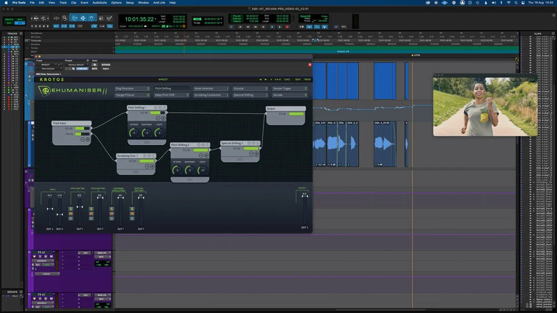Click minus icon on Spectral Shifting 1 node
Image resolution: width=557 pixels, height=313 pixels.
pos(251,154)
